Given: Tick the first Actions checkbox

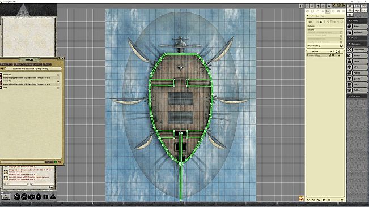Looking at the screenshot, I should pyautogui.click(x=341, y=32).
